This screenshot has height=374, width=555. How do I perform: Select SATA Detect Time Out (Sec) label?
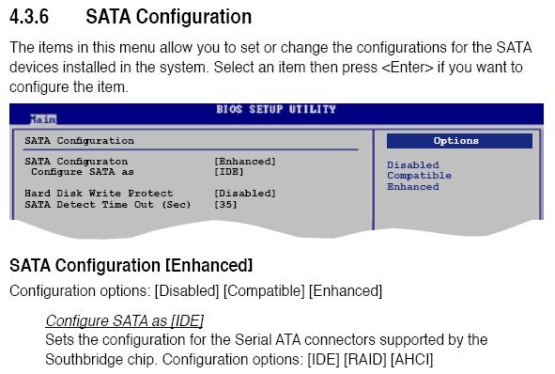pyautogui.click(x=108, y=204)
